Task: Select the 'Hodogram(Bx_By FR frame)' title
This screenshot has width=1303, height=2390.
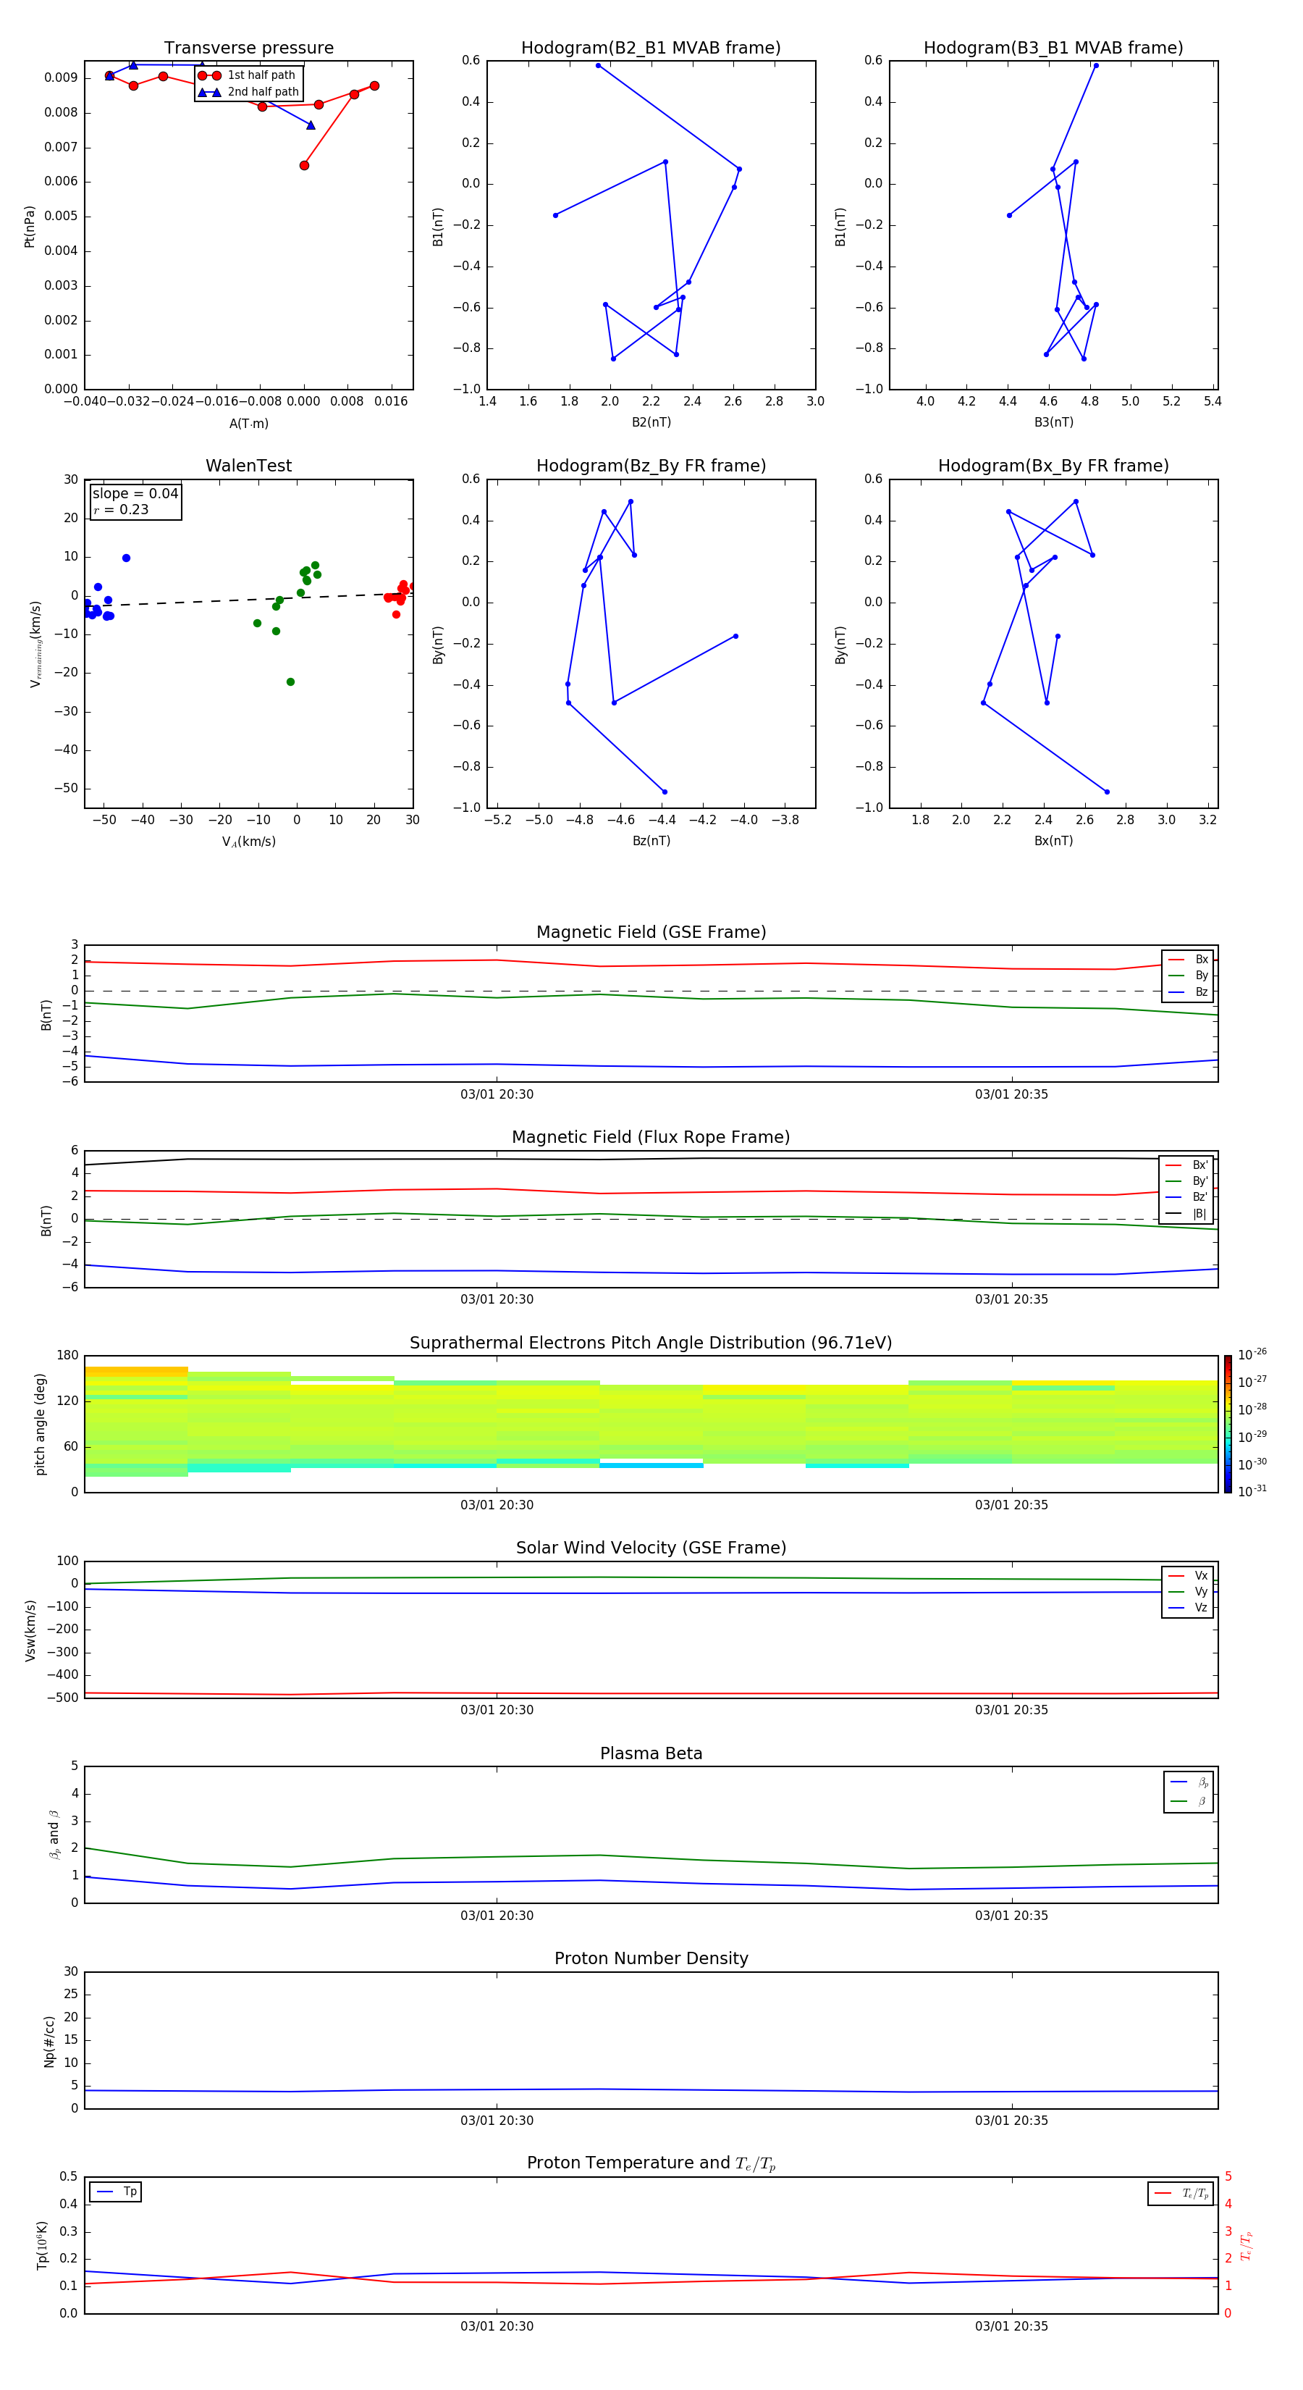Action: coord(1053,466)
